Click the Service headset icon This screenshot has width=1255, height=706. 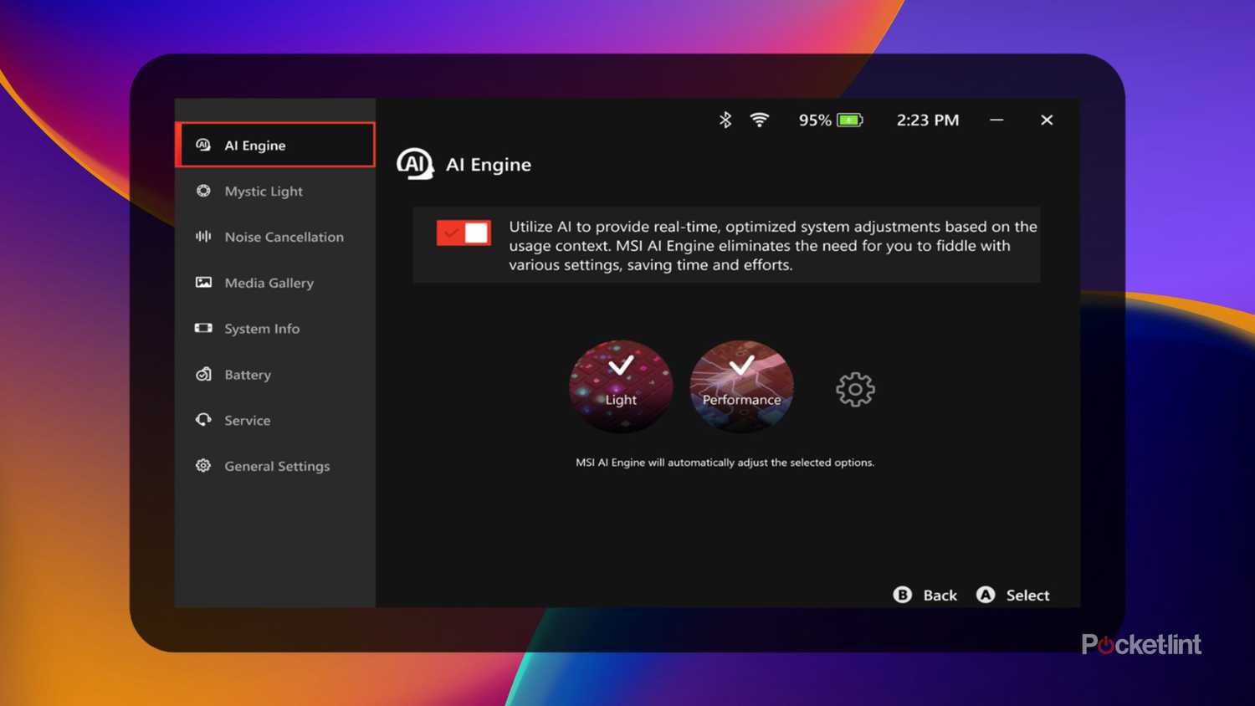[203, 420]
